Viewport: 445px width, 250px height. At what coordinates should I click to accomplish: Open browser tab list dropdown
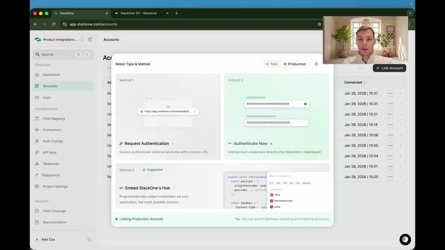(x=410, y=13)
